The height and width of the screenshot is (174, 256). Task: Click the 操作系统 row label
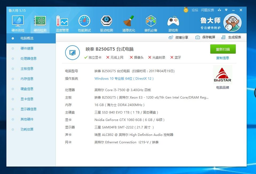coord(72,79)
